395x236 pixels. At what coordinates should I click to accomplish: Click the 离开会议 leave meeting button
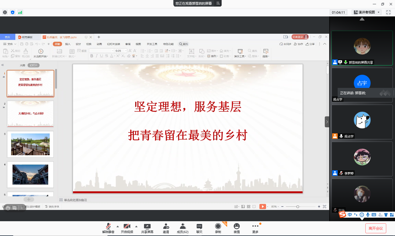(376, 228)
